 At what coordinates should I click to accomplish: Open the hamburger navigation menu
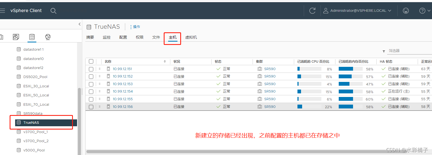(x=2, y=11)
